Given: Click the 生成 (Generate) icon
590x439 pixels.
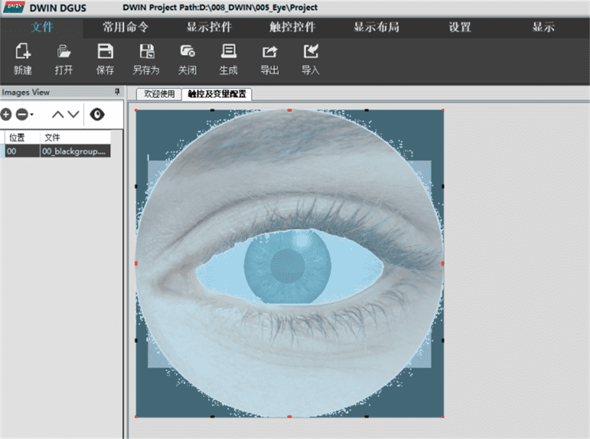Looking at the screenshot, I should 229,52.
